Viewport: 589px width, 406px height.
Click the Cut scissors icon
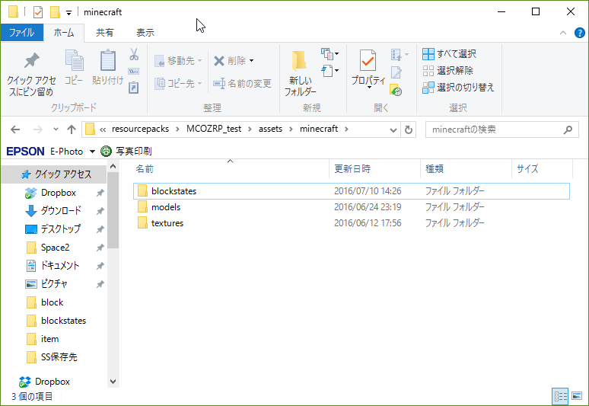click(134, 55)
